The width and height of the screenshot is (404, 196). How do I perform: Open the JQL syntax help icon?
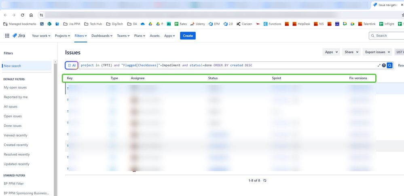tap(384, 65)
